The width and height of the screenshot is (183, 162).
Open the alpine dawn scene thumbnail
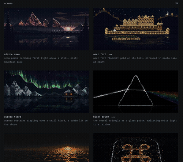(46, 29)
